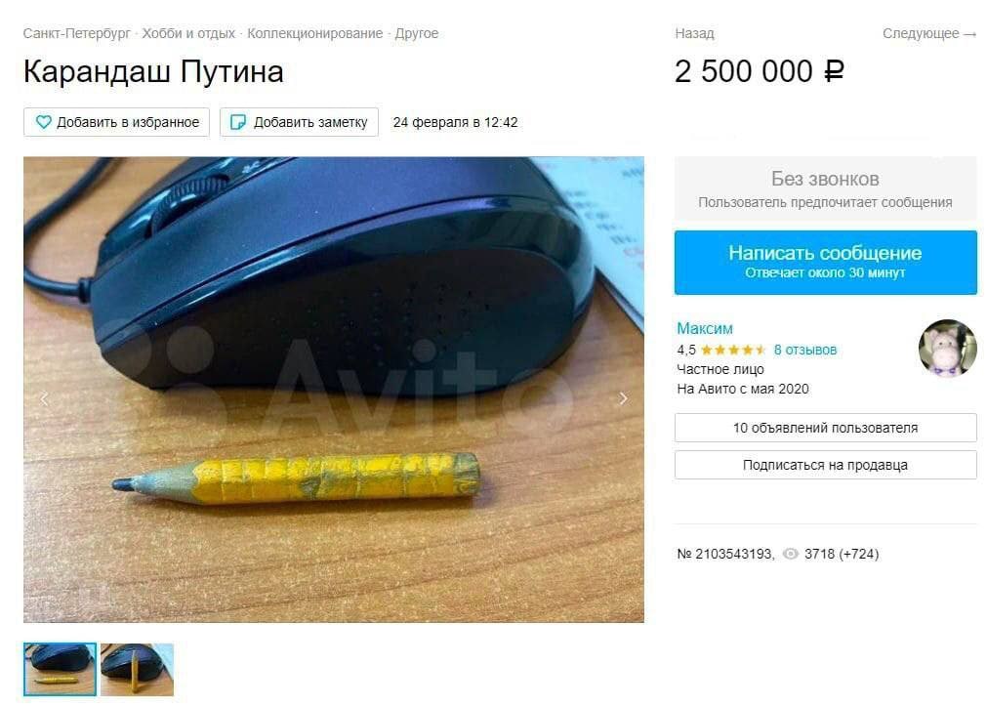Click the eye views counter icon

[790, 554]
